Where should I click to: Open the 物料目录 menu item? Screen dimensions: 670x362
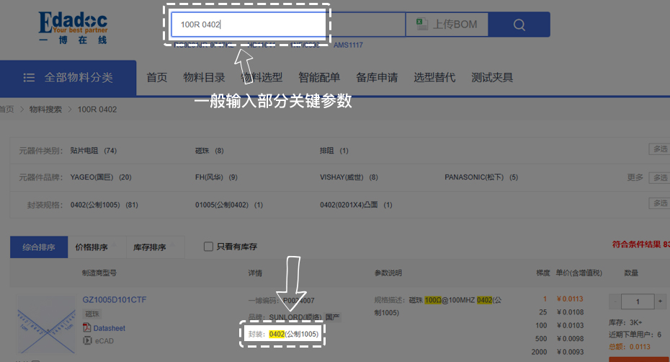click(204, 78)
